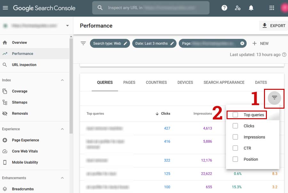Open Overview in the sidebar
Viewport: 288px width, 193px height.
35,42
